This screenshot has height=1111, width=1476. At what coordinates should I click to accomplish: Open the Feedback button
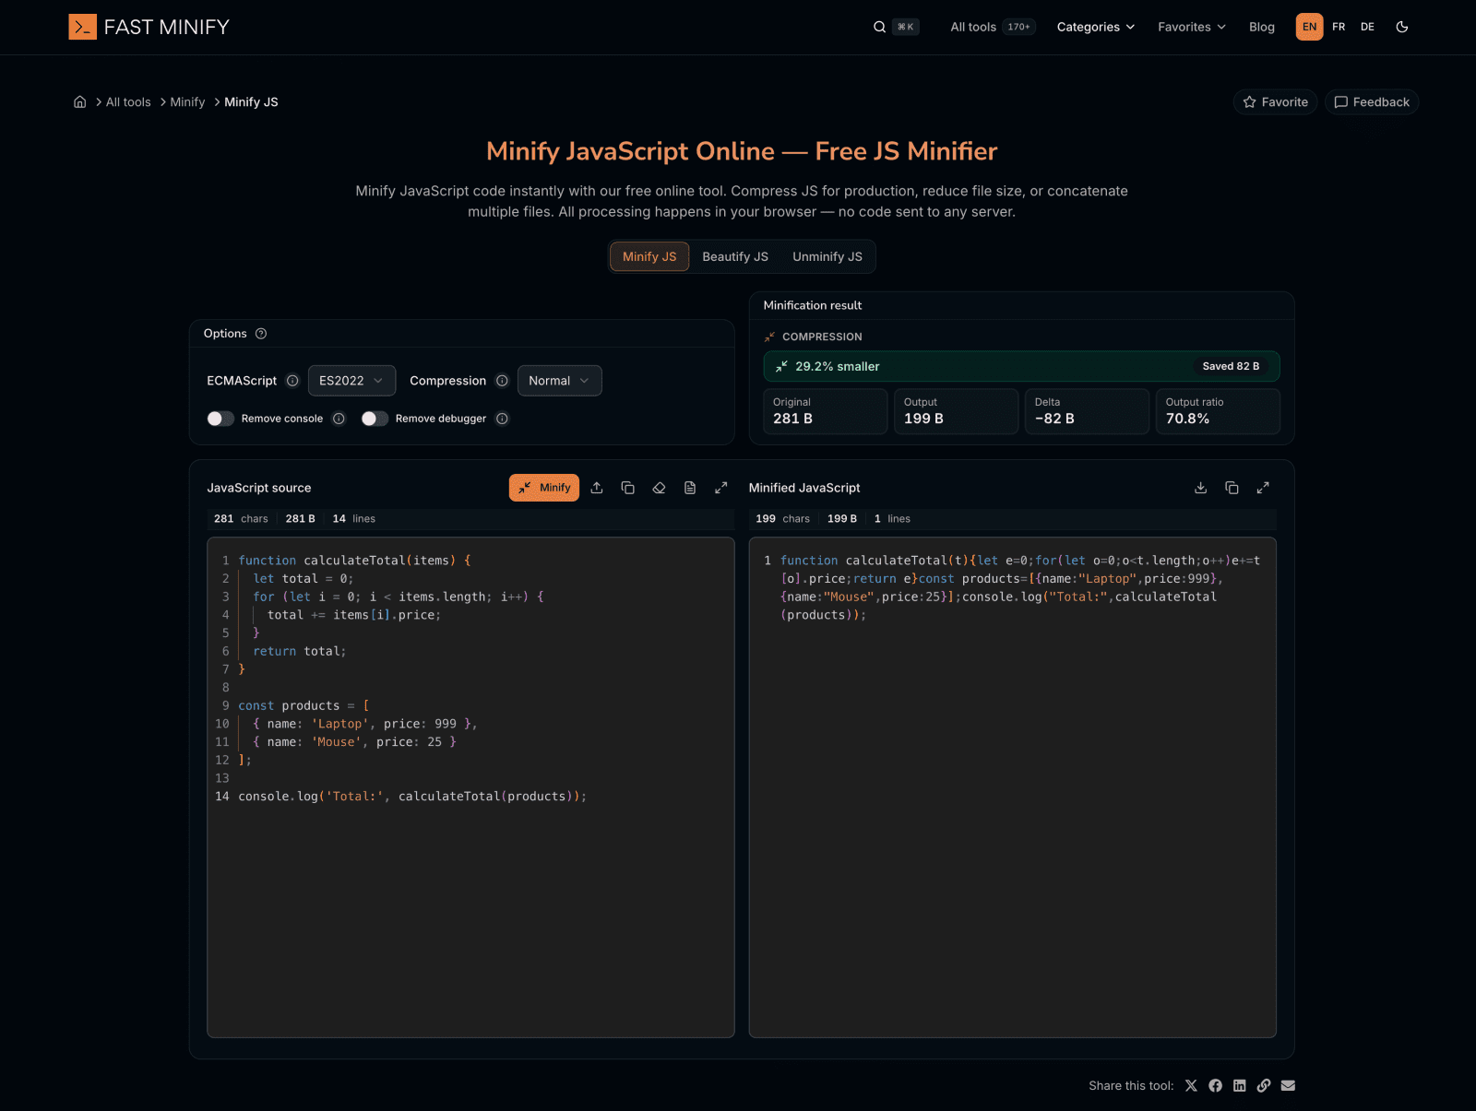pos(1372,102)
